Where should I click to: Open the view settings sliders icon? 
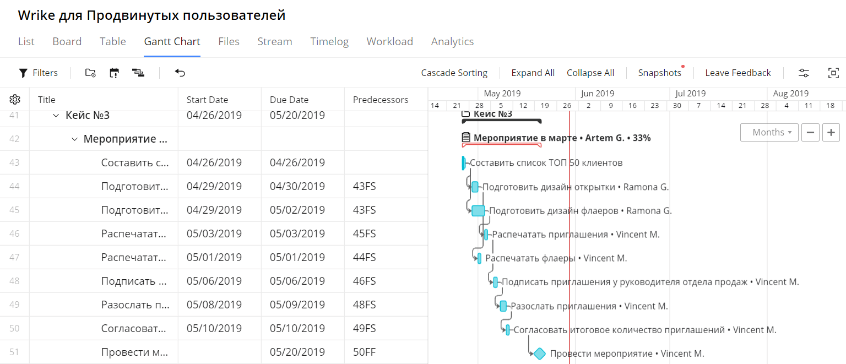(x=804, y=73)
